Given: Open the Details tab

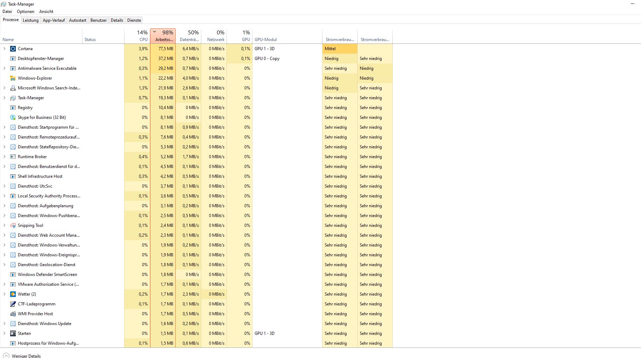Looking at the screenshot, I should tap(117, 20).
